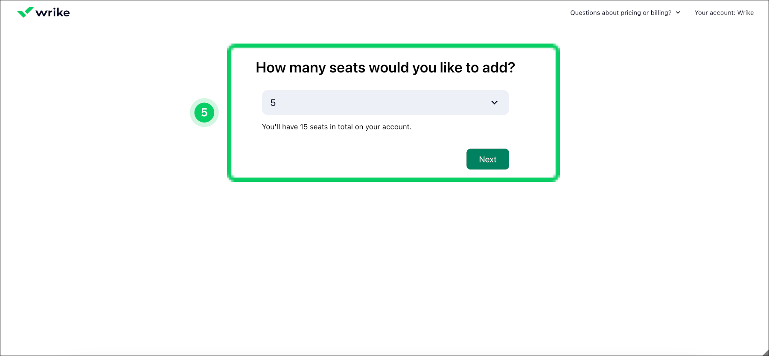Expand the "Questions about pricing or billing?" menu

click(625, 13)
